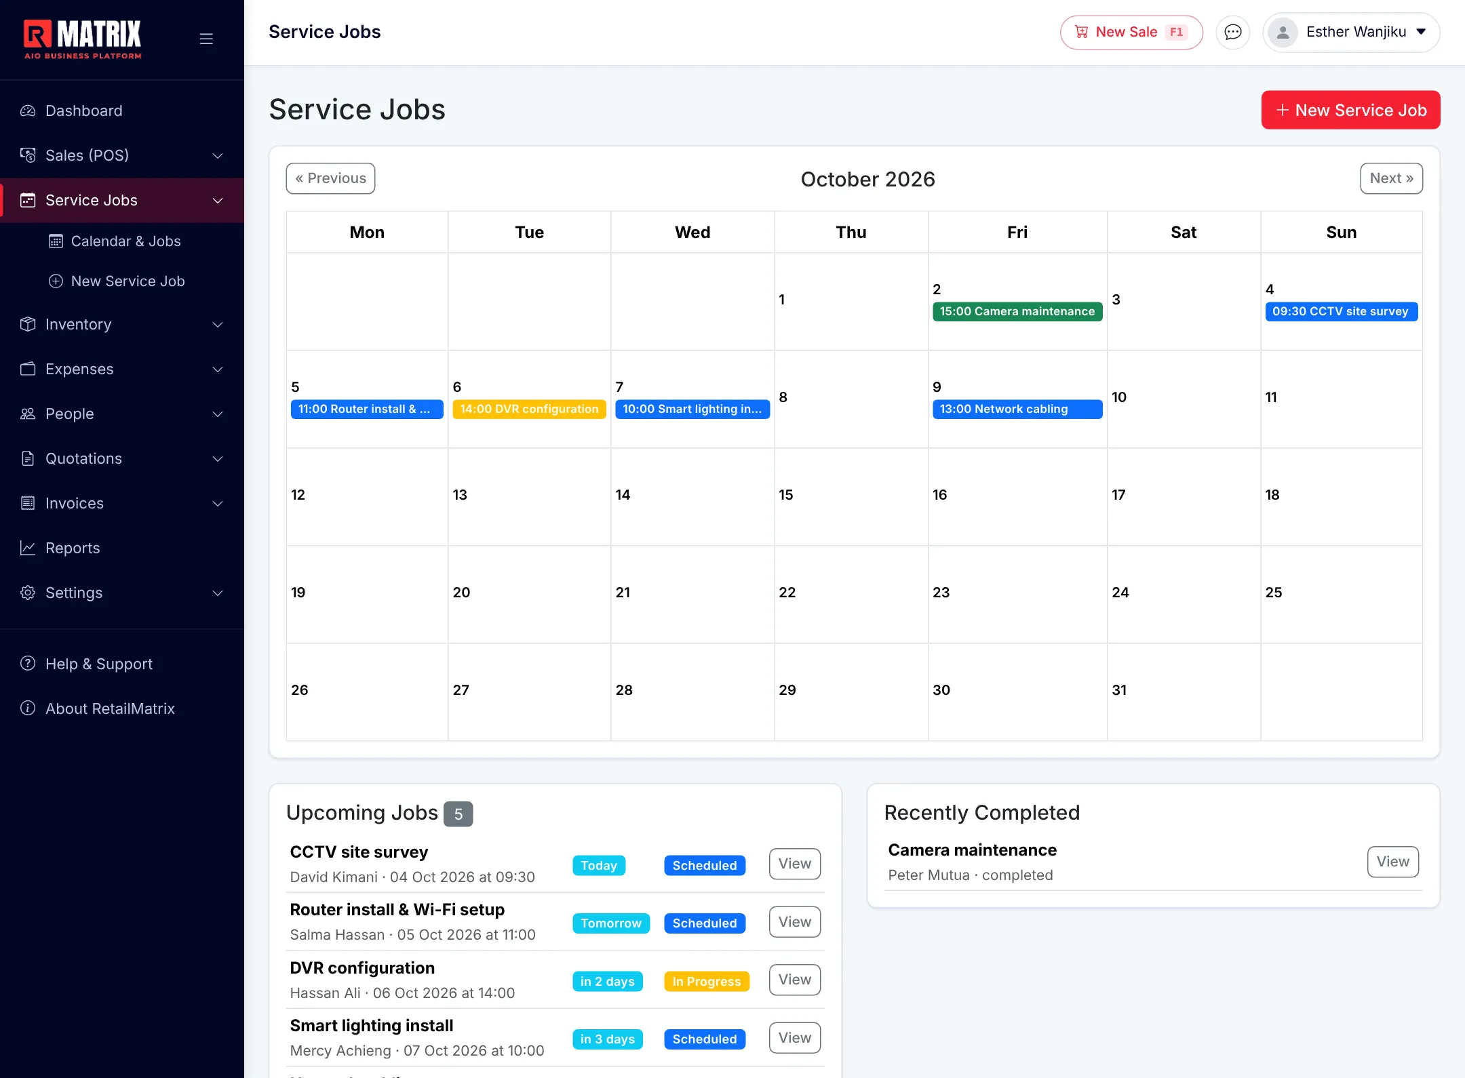The width and height of the screenshot is (1465, 1078).
Task: Open the 14:00 DVR configuration event
Action: tap(529, 409)
